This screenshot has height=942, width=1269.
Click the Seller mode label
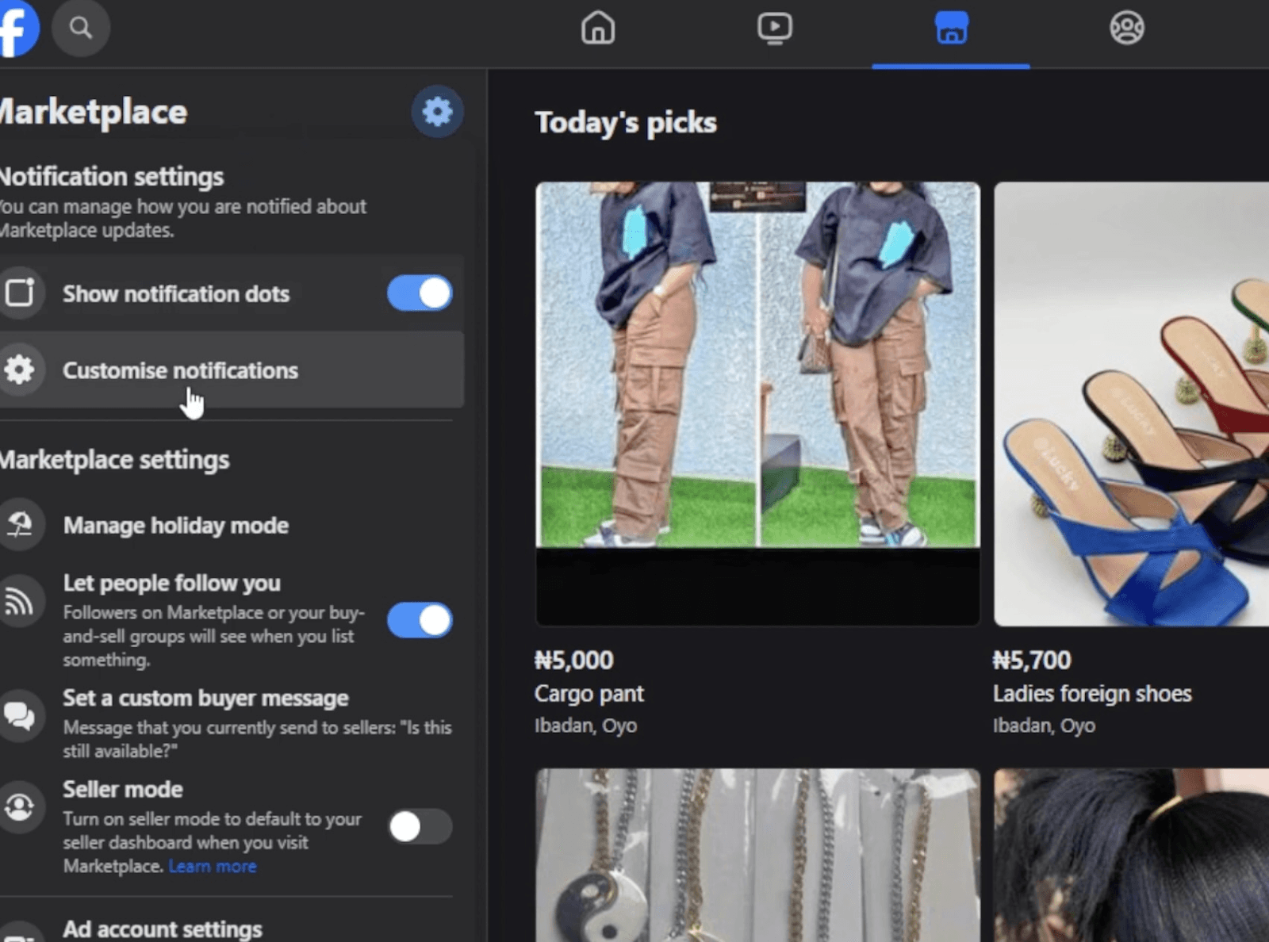pyautogui.click(x=123, y=789)
